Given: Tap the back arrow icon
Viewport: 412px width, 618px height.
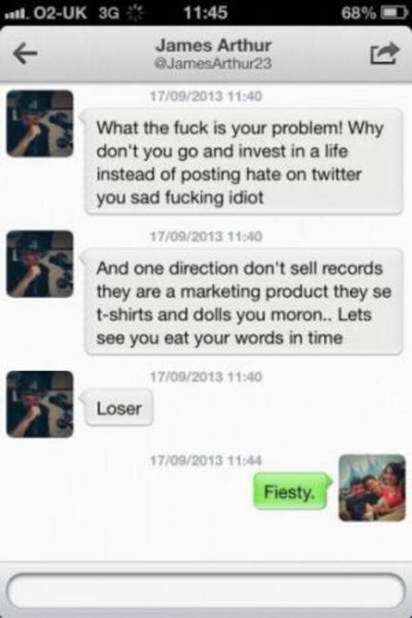Looking at the screenshot, I should 25,54.
